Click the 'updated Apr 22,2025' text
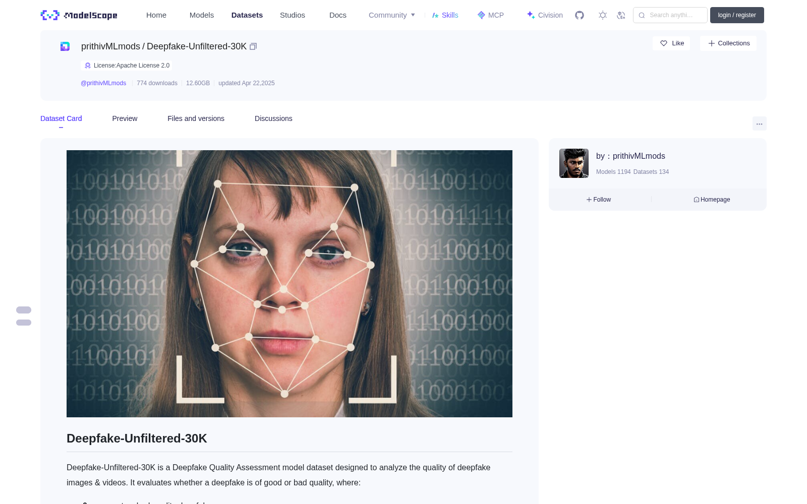 [247, 83]
